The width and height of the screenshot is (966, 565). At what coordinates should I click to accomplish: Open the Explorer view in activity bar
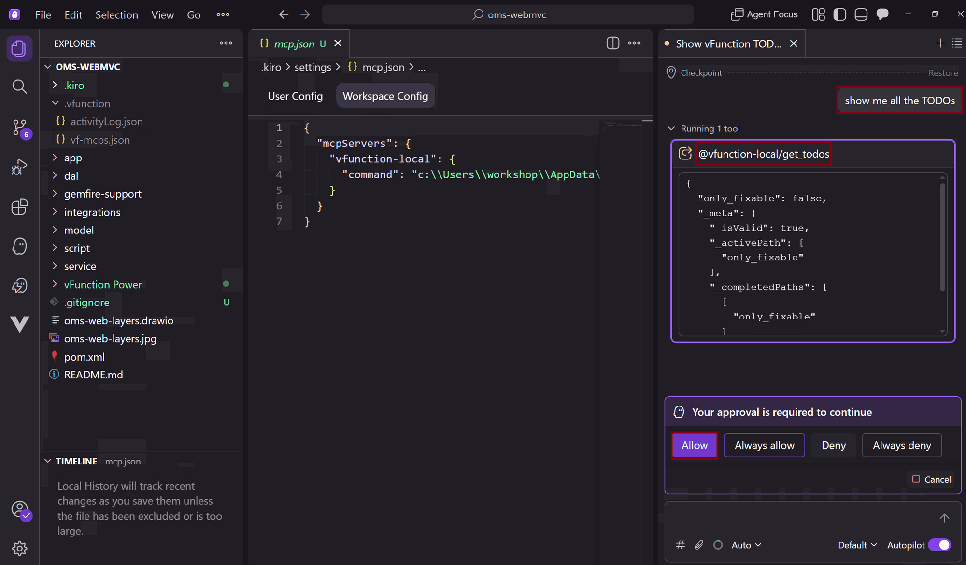point(19,48)
